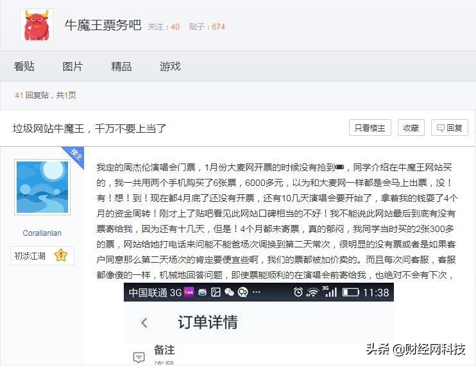Tap the 备注 comment bubble icon
This screenshot has width=476, height=366.
coord(139,358)
